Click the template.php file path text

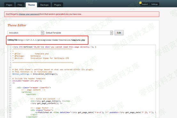click(x=51, y=40)
